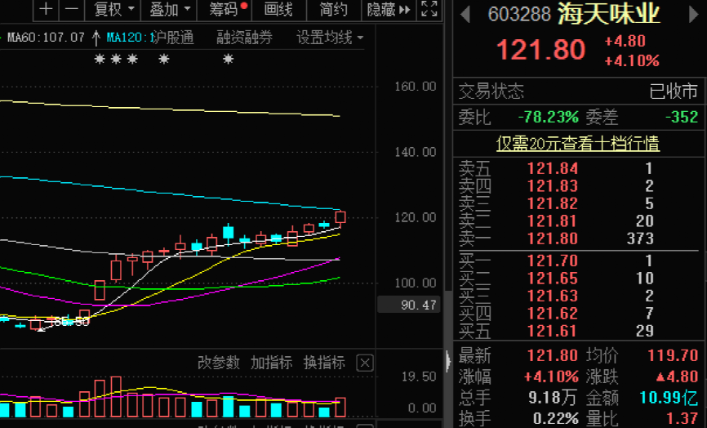Open the 叠加 overlay dropdown
The image size is (707, 428).
pyautogui.click(x=170, y=9)
